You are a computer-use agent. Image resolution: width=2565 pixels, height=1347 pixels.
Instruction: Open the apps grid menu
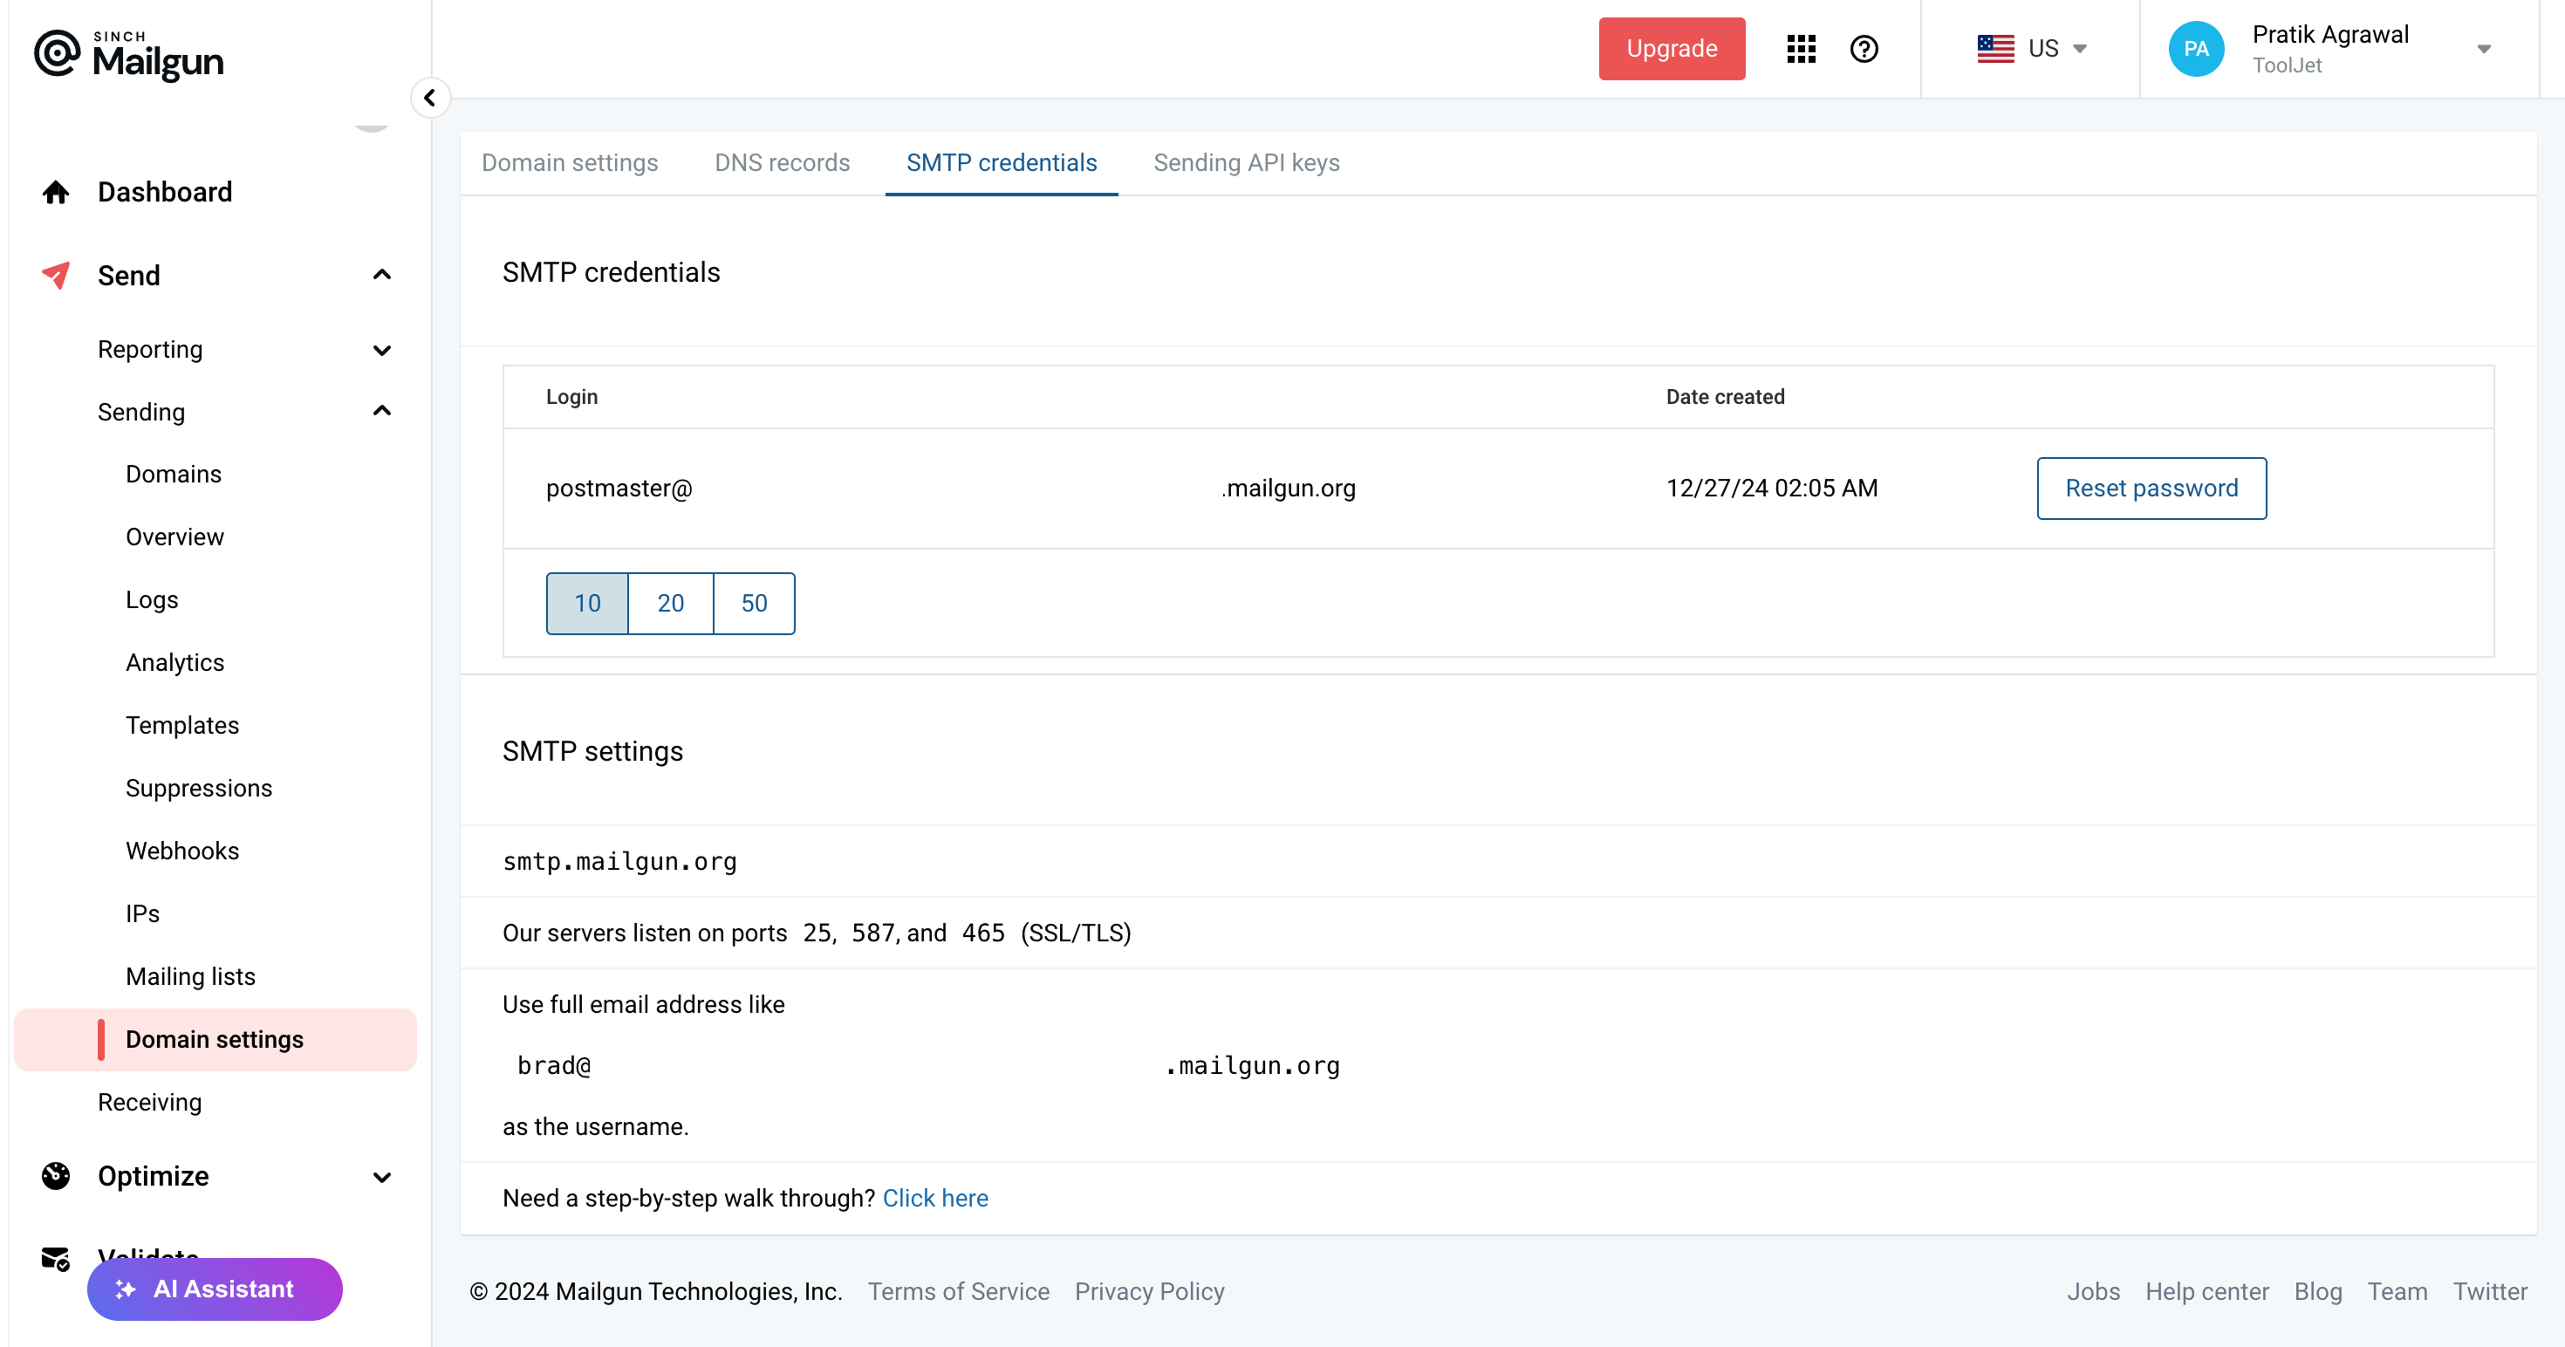coord(1802,48)
